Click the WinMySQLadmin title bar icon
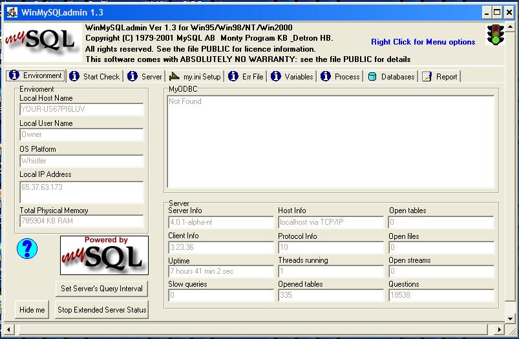 12,12
